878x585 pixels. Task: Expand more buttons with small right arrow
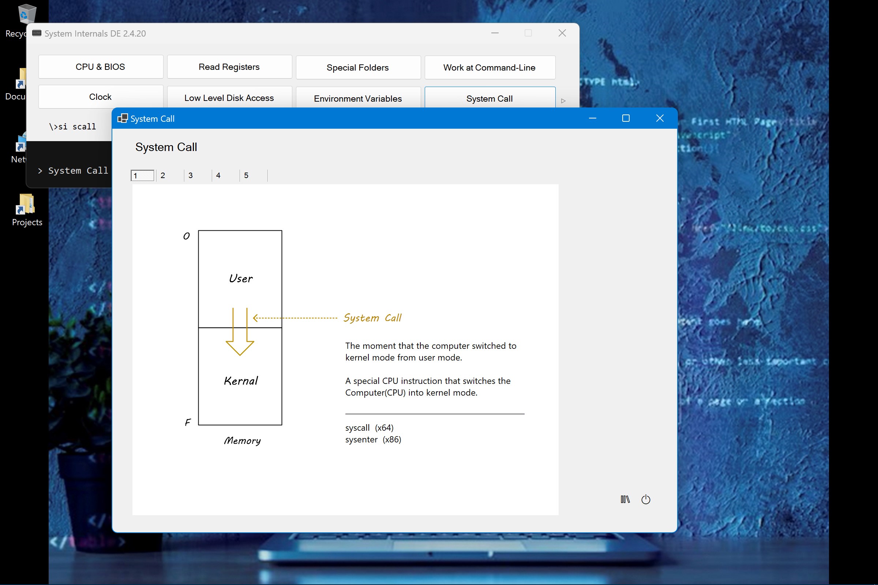point(563,101)
